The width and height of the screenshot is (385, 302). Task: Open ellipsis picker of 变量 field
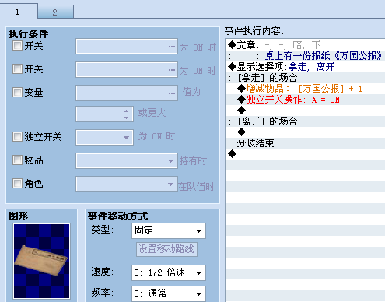coord(172,93)
